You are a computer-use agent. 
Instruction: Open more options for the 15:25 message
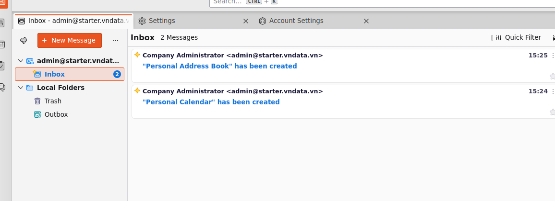click(x=553, y=56)
